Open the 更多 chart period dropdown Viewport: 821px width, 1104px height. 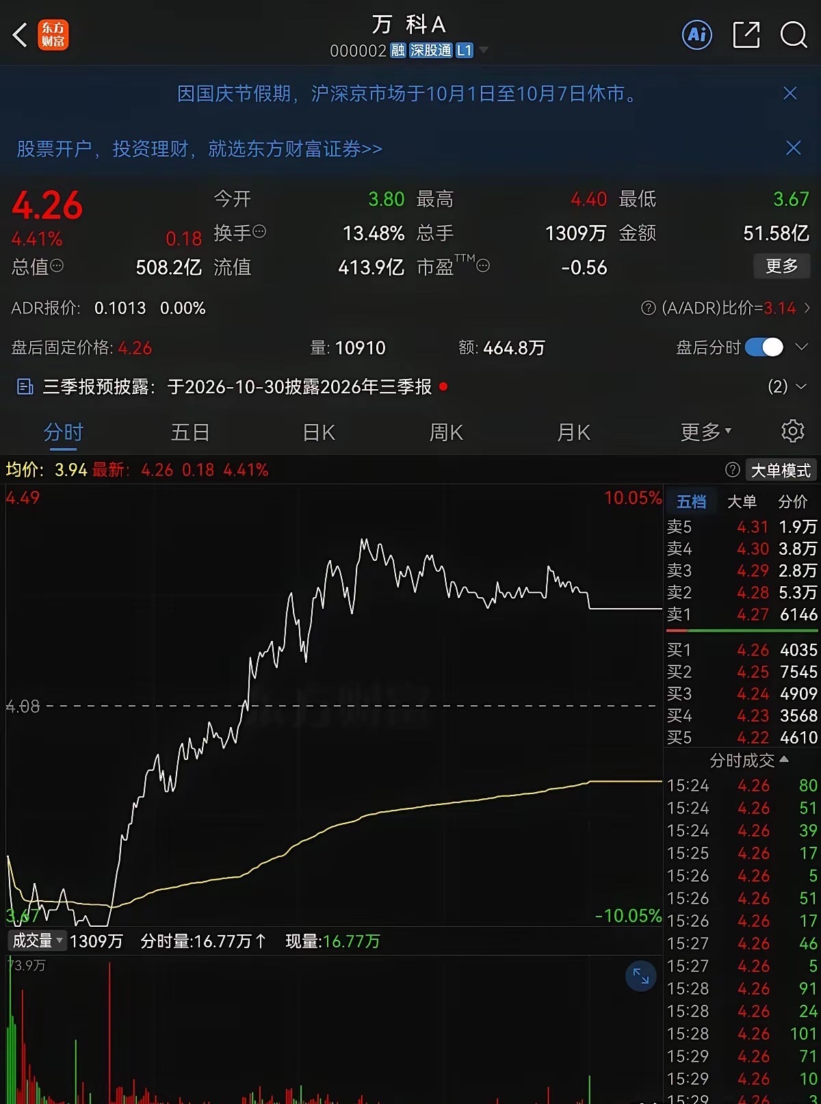(x=706, y=432)
